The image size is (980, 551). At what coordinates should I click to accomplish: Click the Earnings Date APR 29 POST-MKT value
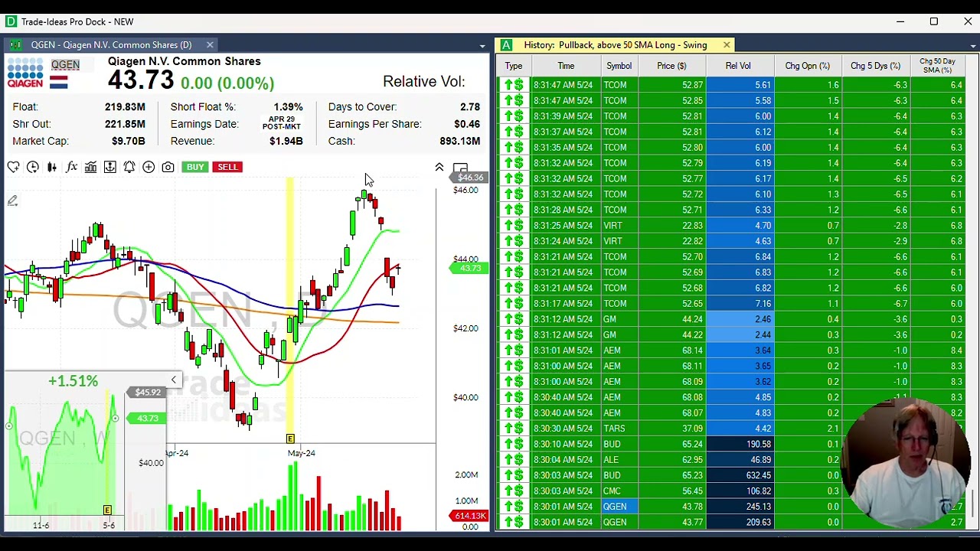[282, 123]
